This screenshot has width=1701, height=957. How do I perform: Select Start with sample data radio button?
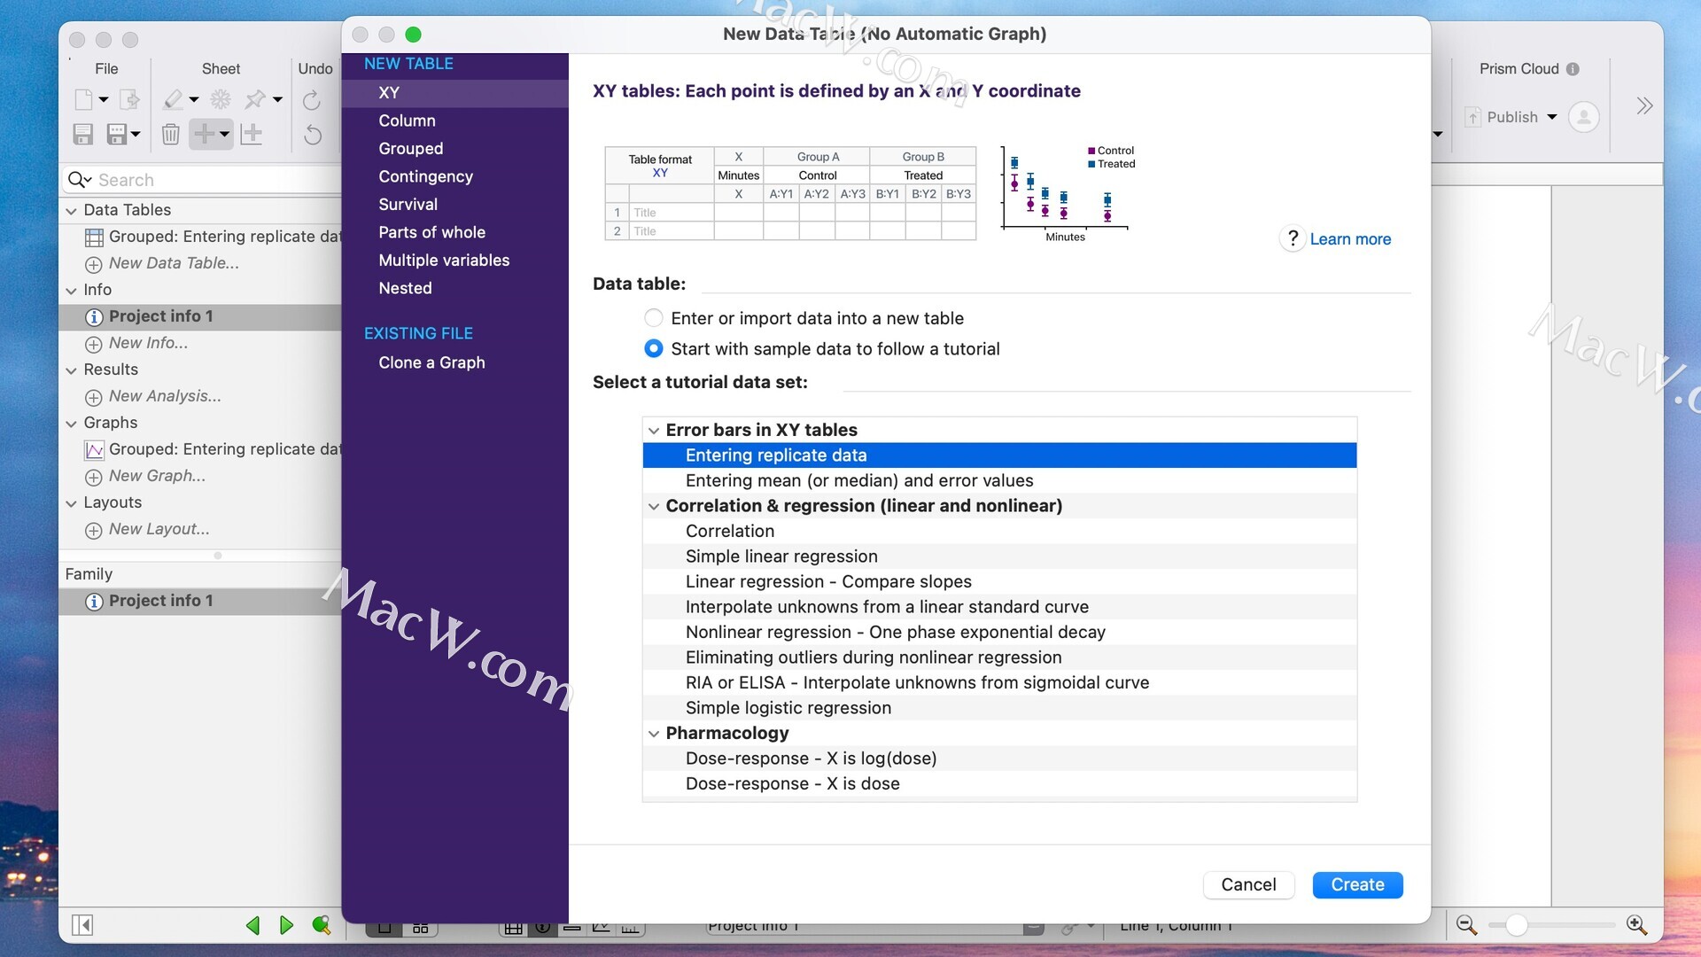point(654,349)
